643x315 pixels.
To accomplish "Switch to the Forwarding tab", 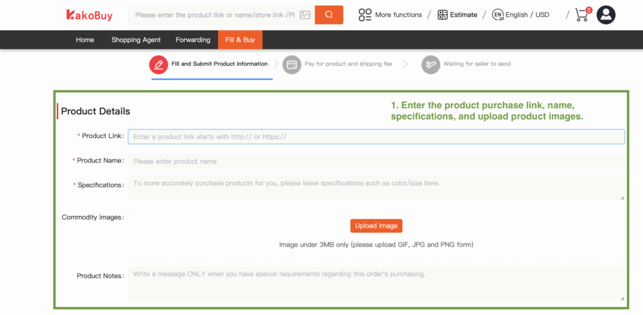I will click(x=193, y=40).
